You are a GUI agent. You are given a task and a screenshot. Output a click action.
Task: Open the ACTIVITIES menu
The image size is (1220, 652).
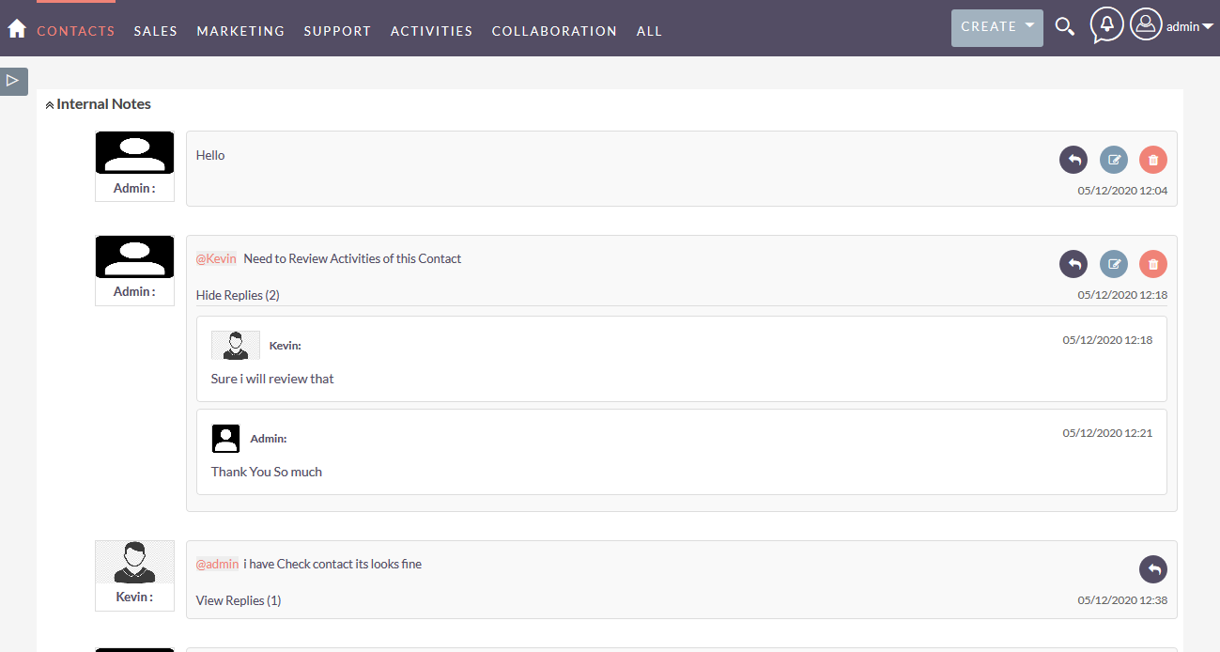432,31
